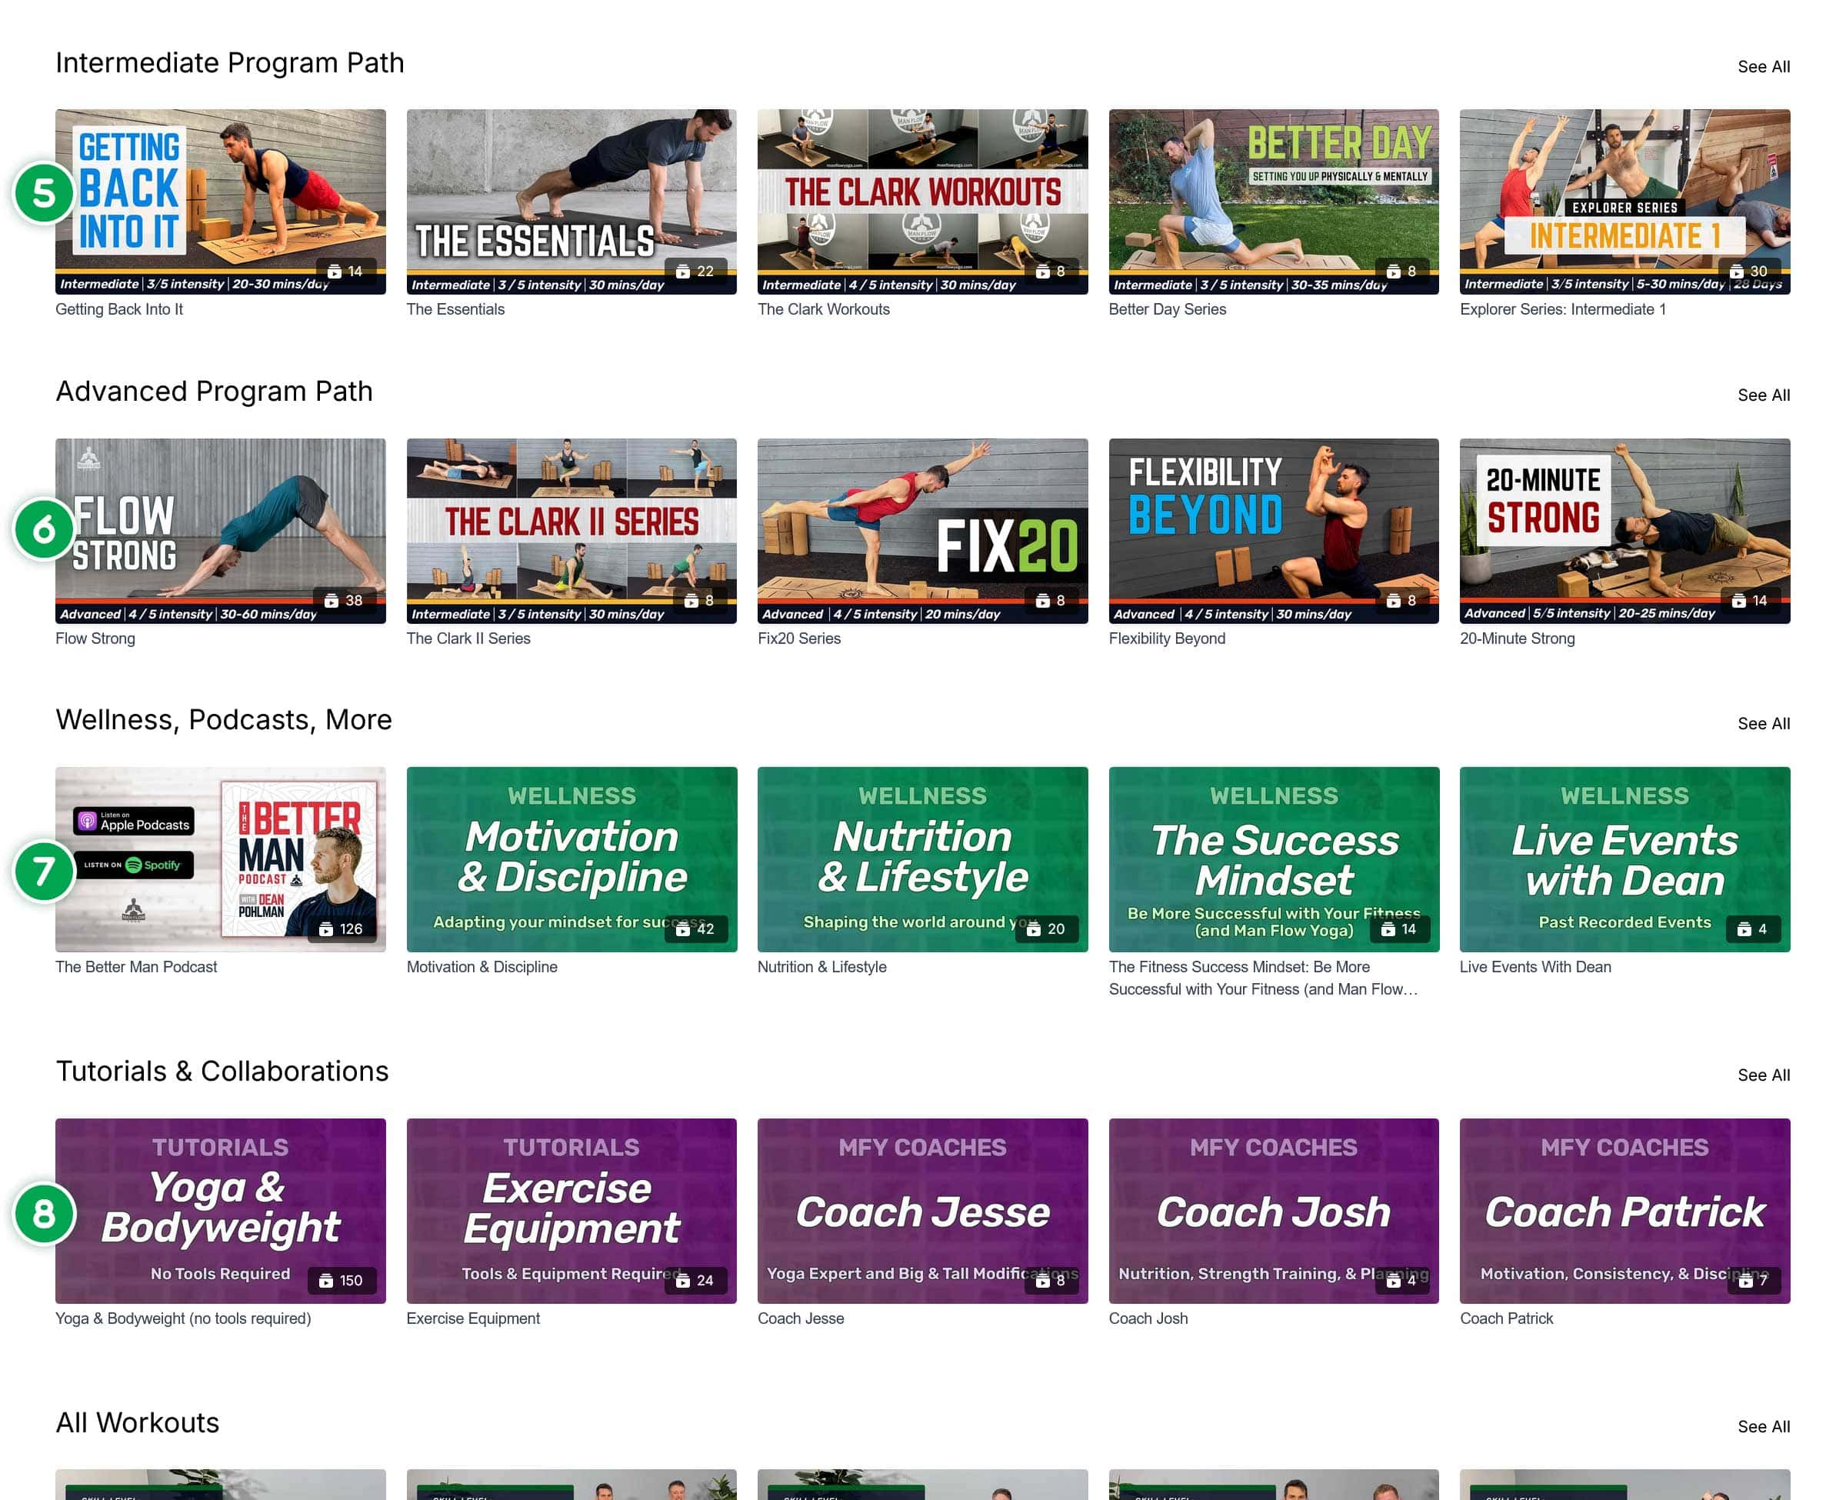1846x1500 pixels.
Task: Click the Better Day Series title link
Action: click(1166, 309)
